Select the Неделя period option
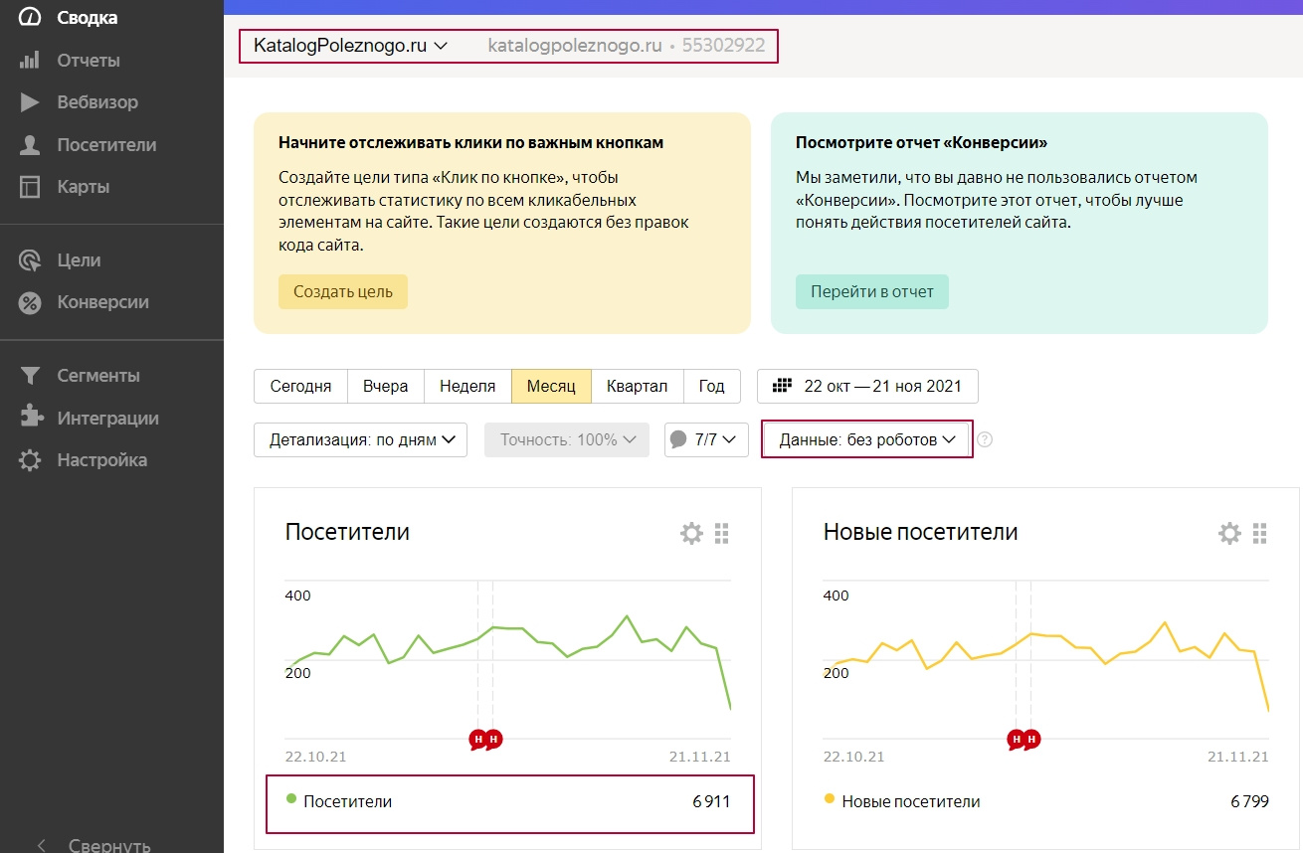This screenshot has height=853, width=1303. pos(467,386)
